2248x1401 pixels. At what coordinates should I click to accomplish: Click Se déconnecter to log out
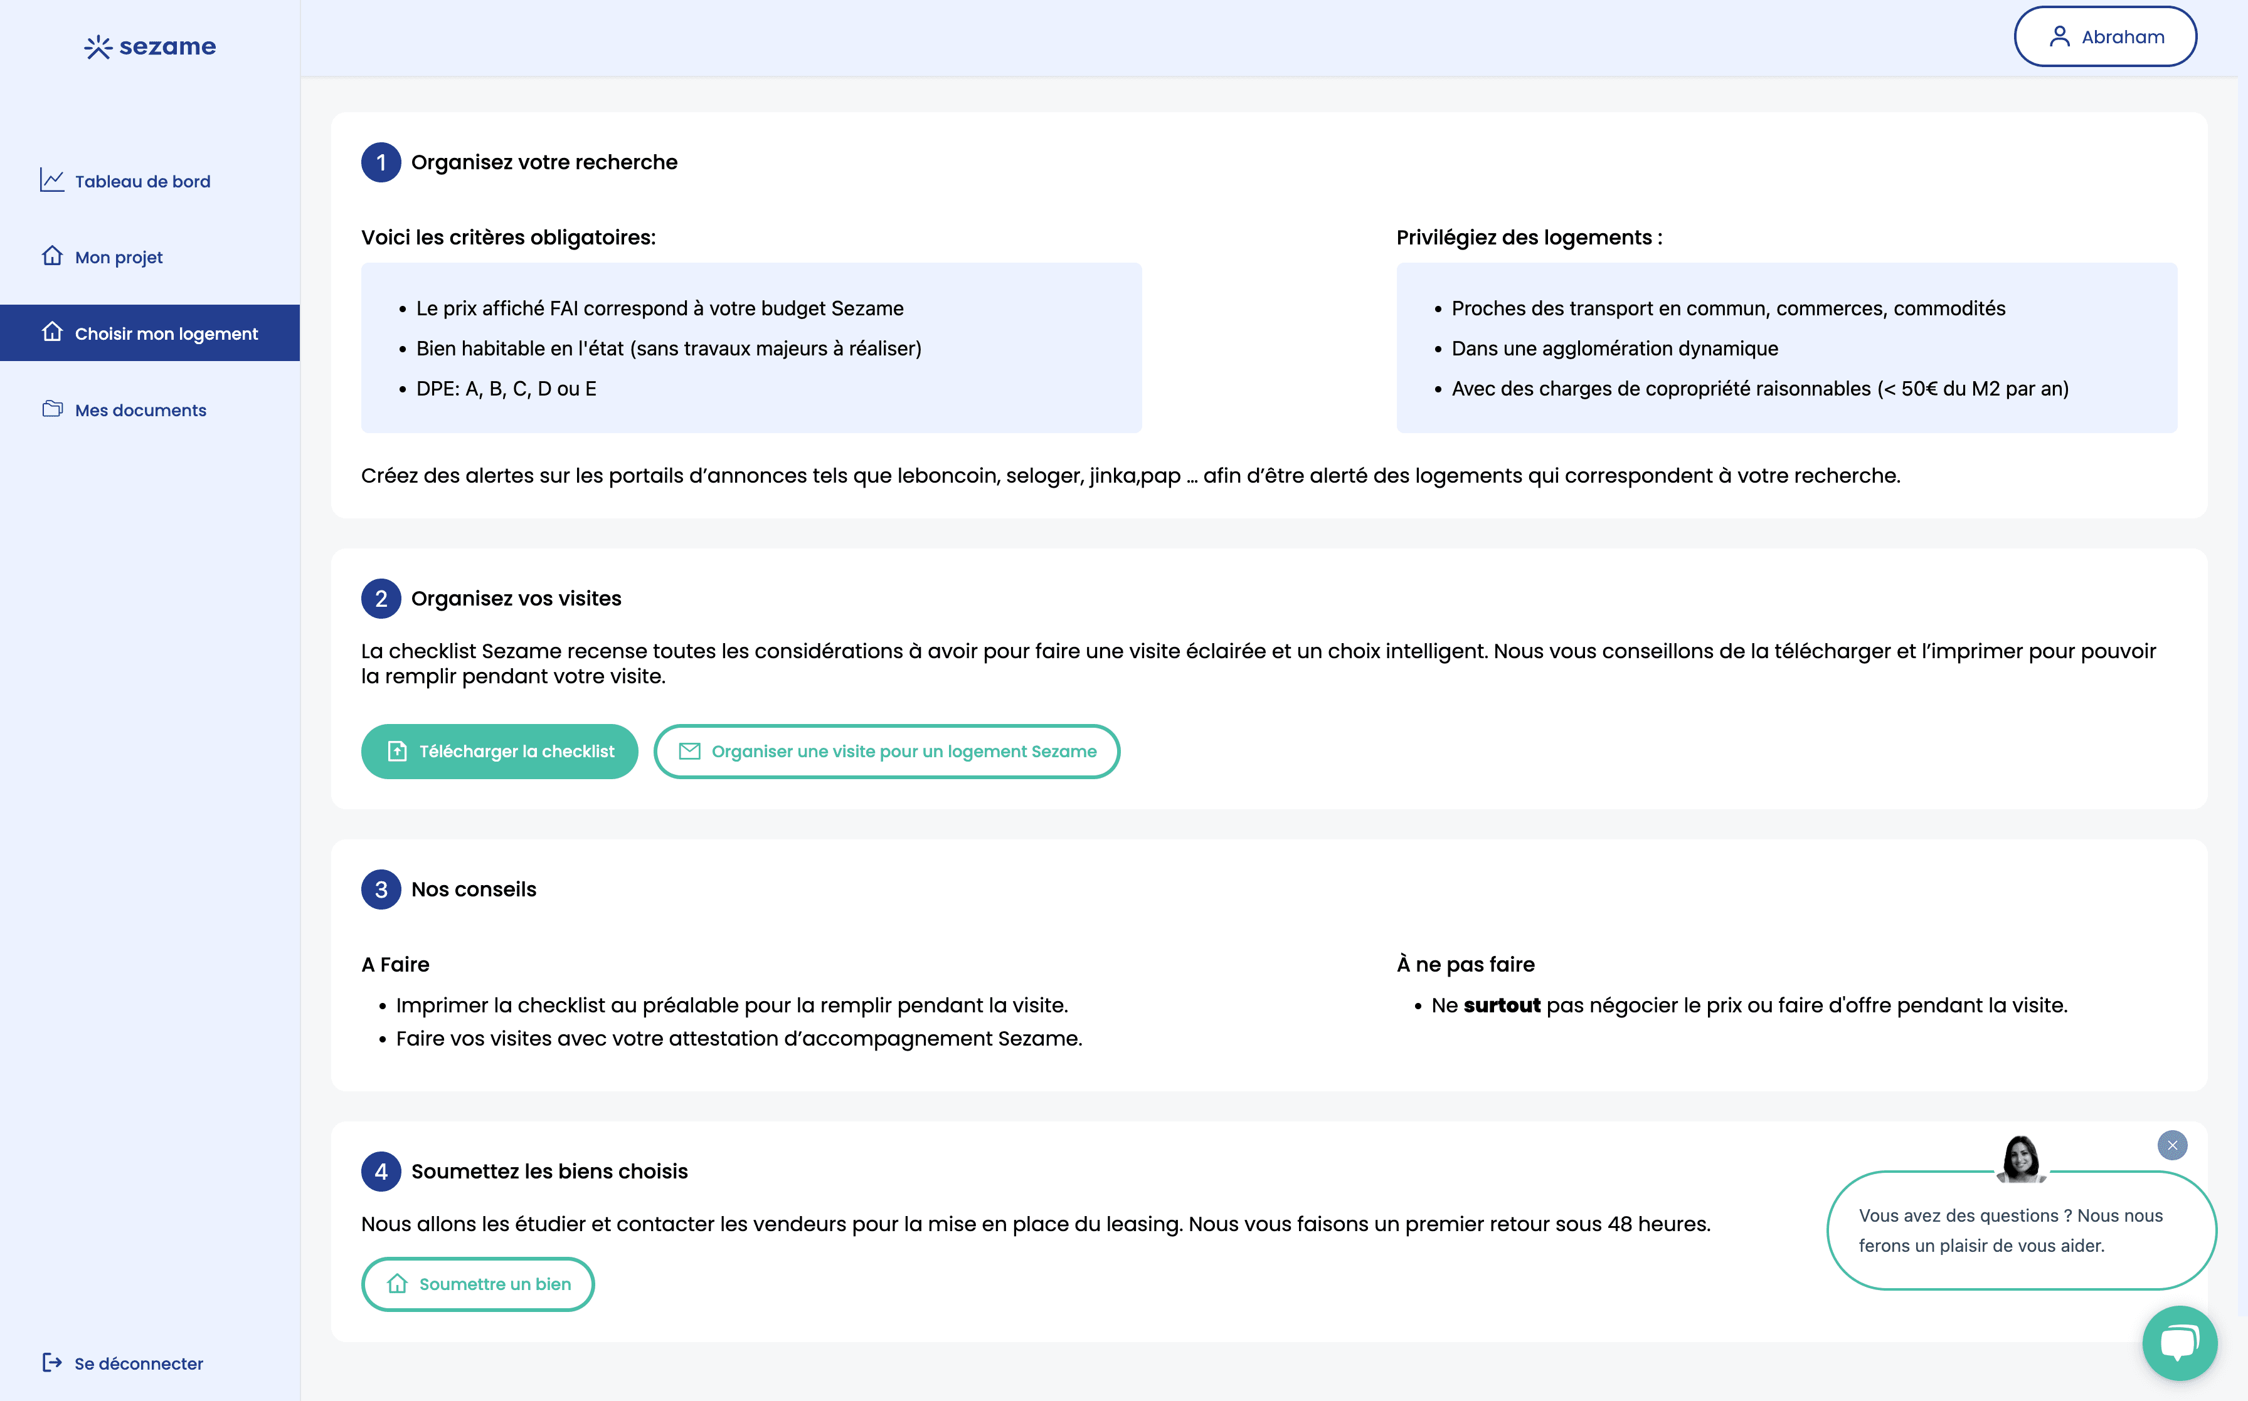click(136, 1363)
